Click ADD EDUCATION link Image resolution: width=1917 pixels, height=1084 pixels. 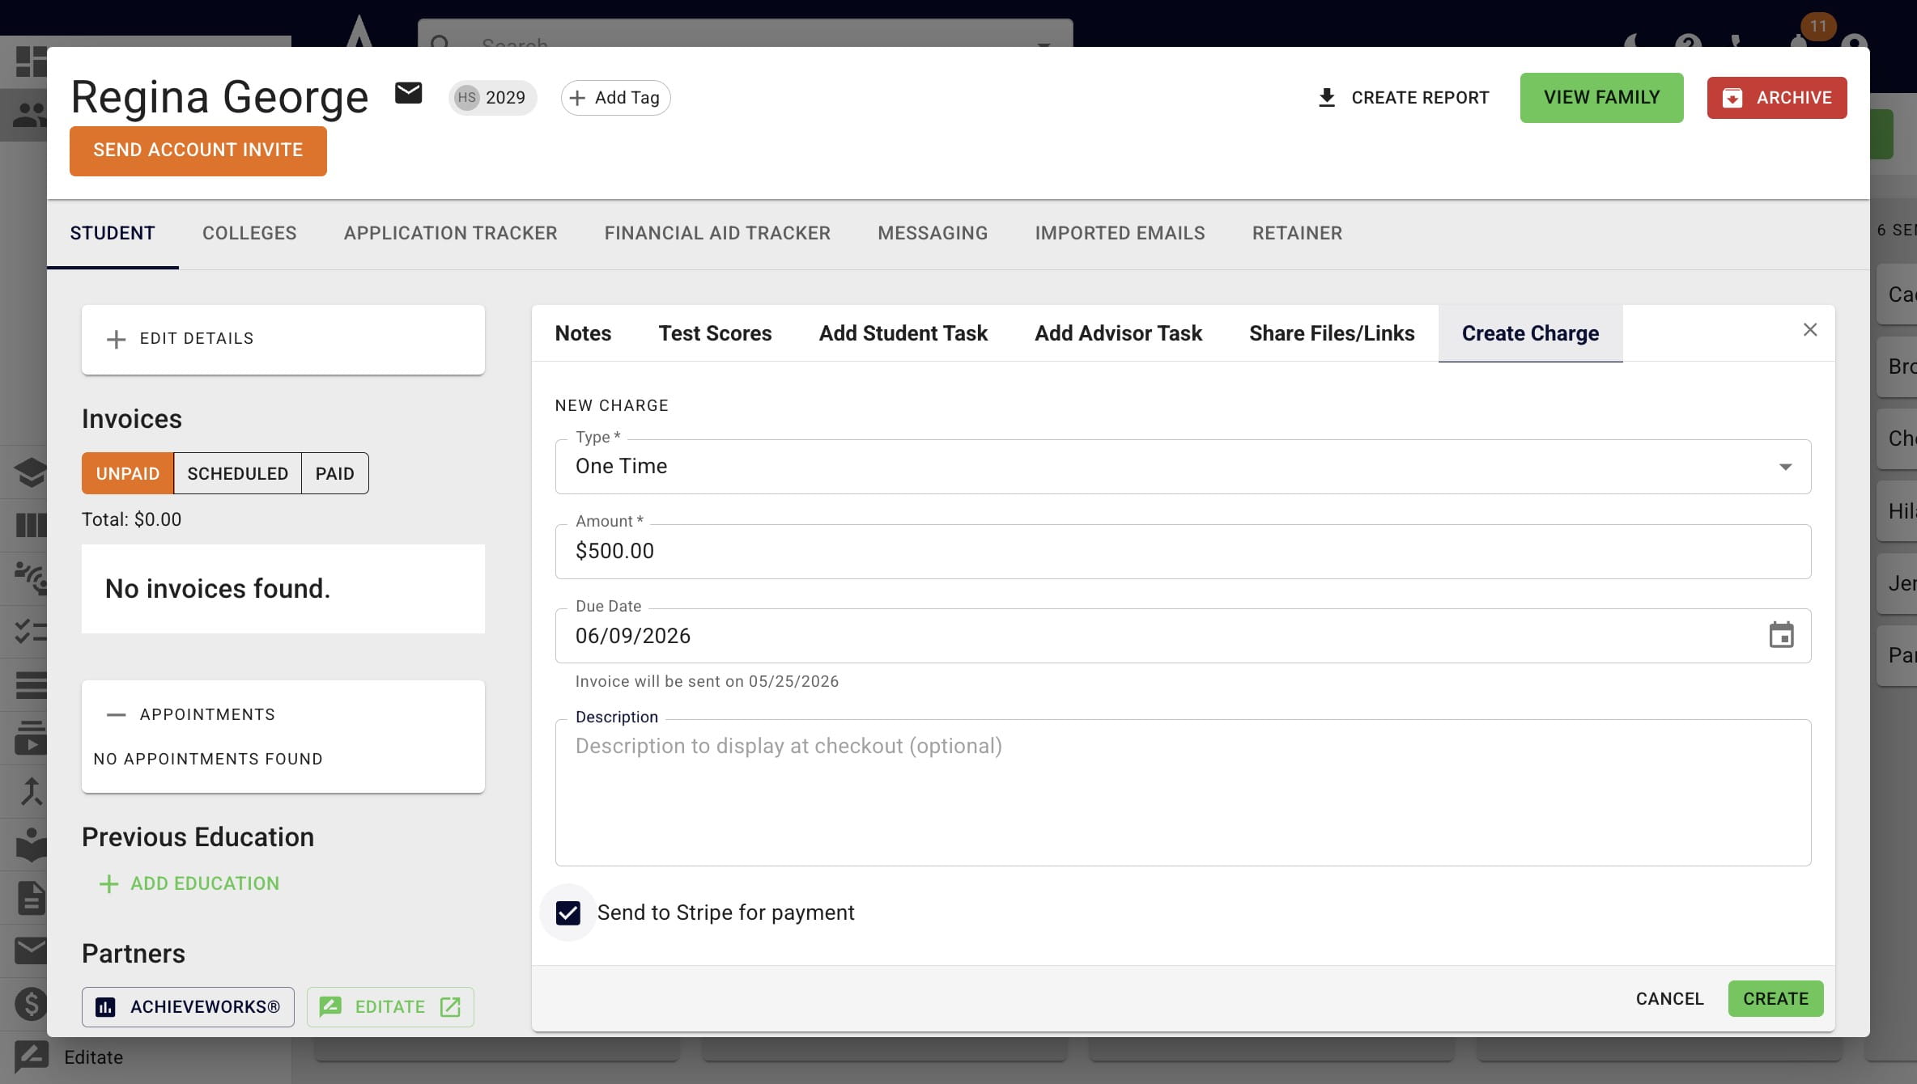(x=189, y=883)
